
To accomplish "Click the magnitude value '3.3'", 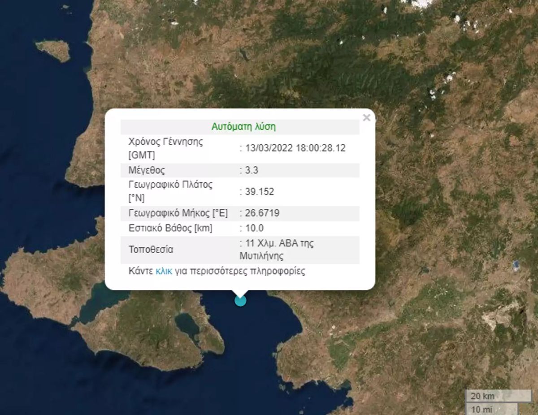I will [252, 170].
